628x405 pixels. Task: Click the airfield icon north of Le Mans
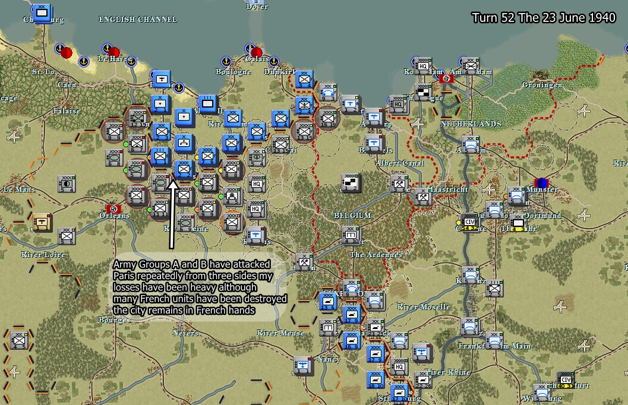click(x=13, y=137)
